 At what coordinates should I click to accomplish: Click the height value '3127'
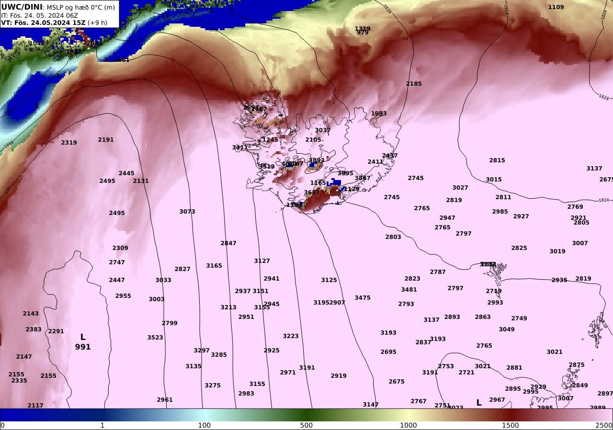point(262,261)
